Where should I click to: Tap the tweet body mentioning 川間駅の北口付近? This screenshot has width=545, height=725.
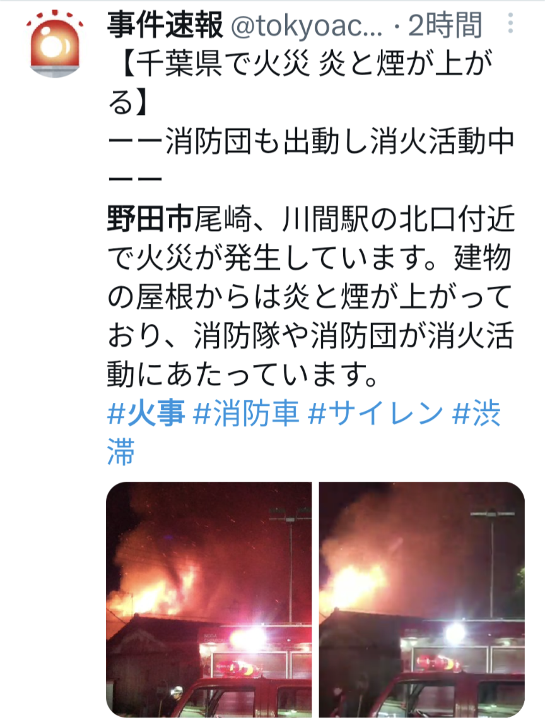(x=311, y=219)
